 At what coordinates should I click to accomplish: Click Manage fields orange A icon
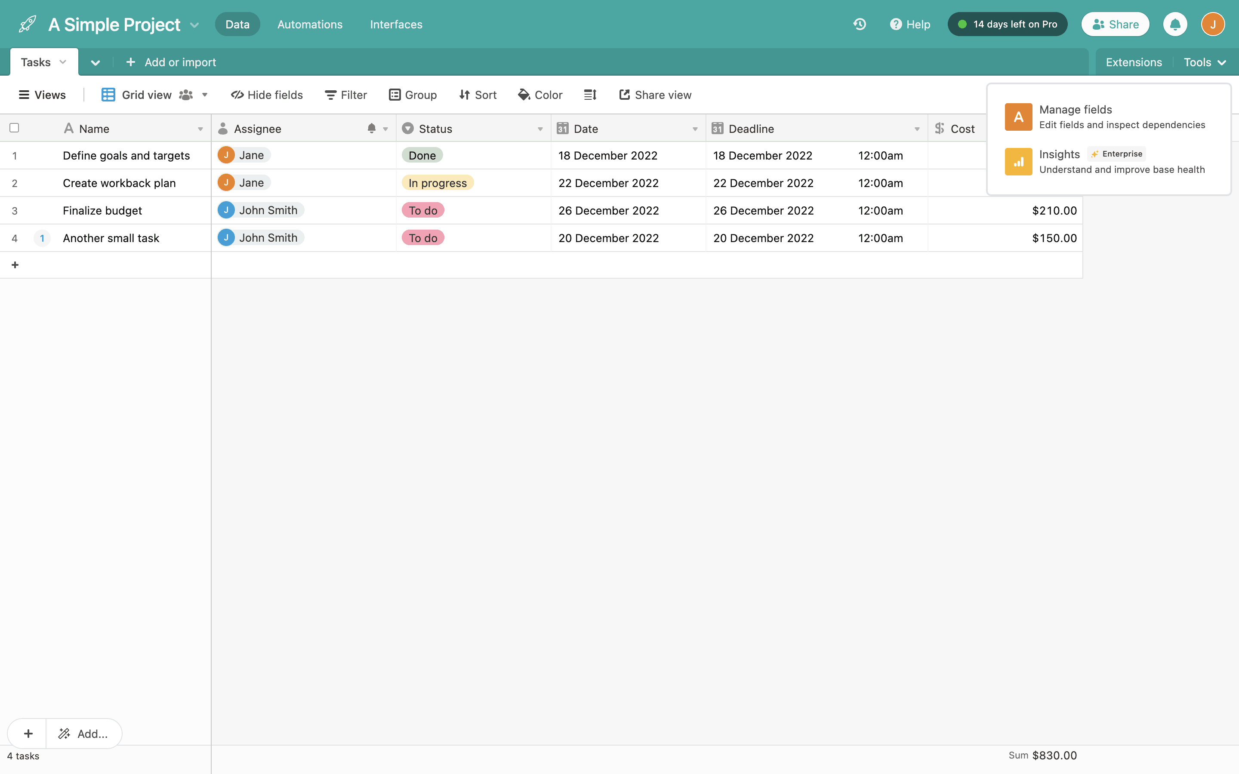click(1018, 117)
